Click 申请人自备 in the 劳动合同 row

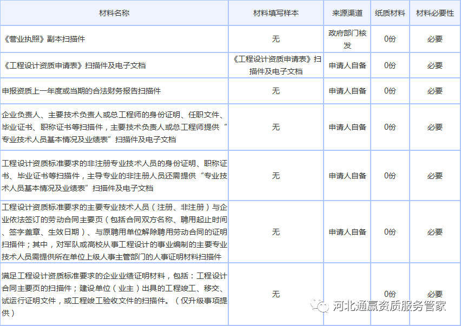pyautogui.click(x=347, y=232)
